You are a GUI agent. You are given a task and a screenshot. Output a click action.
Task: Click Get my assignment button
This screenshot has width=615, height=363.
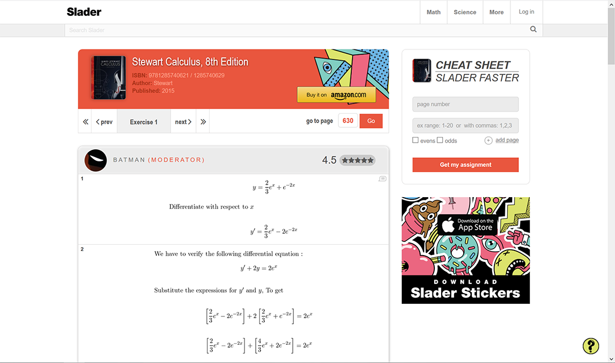coord(465,165)
